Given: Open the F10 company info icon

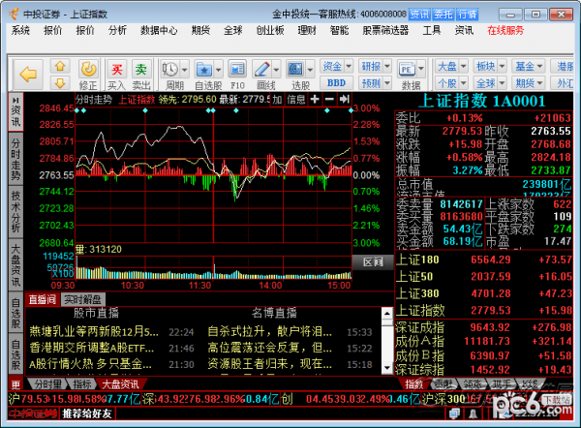Looking at the screenshot, I should 237,69.
